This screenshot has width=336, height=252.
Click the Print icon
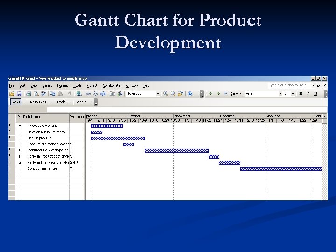click(x=28, y=94)
